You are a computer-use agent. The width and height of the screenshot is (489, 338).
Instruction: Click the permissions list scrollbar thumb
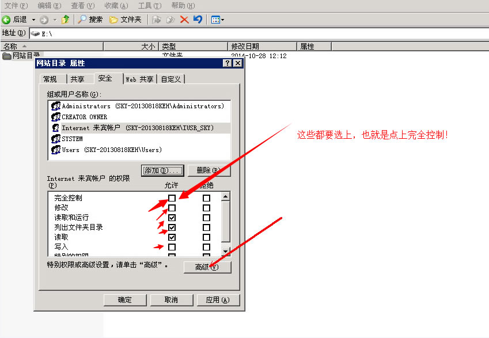tap(225, 221)
